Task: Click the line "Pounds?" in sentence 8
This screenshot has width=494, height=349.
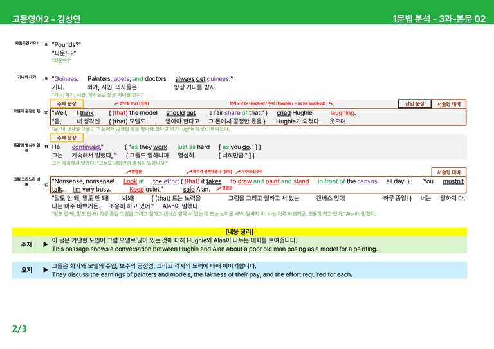Action: coord(66,45)
